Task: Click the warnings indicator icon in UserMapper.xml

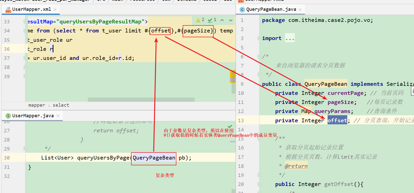Action: pos(198,20)
